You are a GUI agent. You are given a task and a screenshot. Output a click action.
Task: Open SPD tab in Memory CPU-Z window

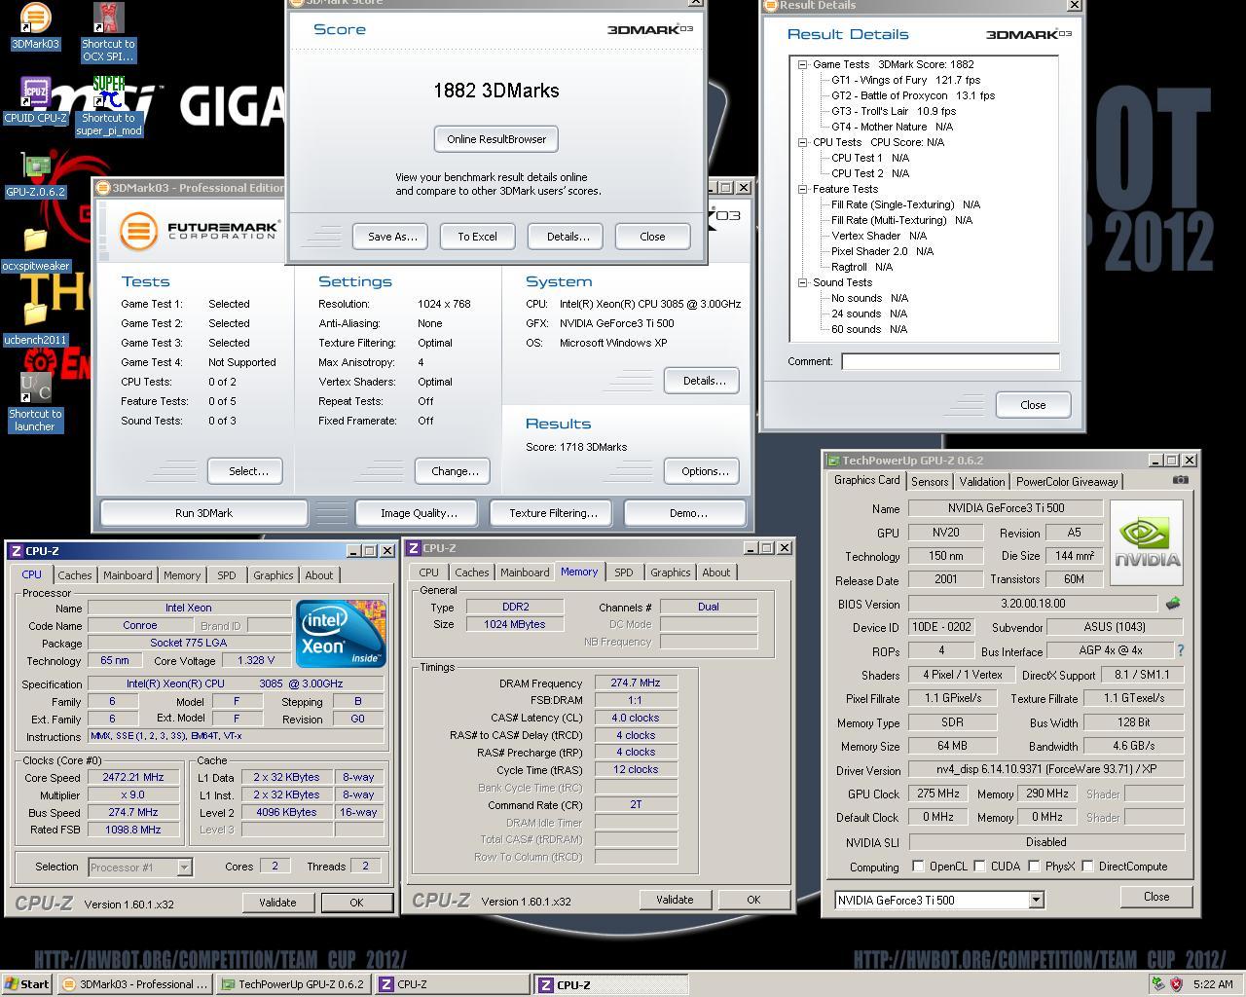tap(624, 572)
